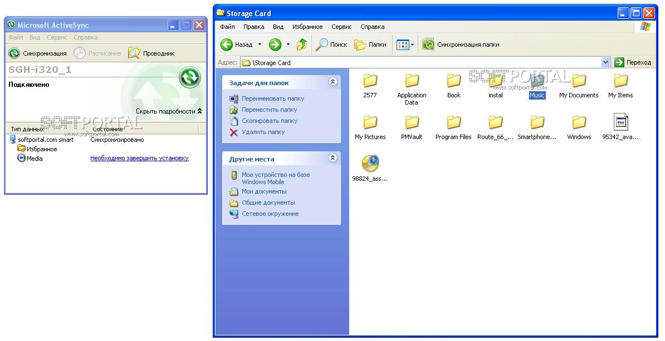Image resolution: width=665 pixels, height=341 pixels.
Task: Click Удалить папку task link
Action: point(263,132)
